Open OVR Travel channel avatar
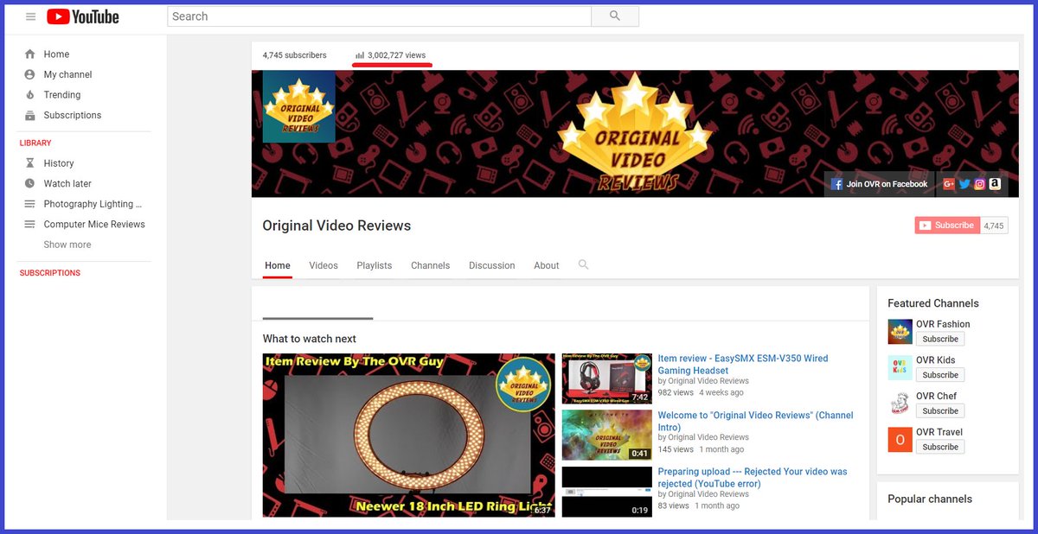This screenshot has height=534, width=1038. click(x=900, y=440)
